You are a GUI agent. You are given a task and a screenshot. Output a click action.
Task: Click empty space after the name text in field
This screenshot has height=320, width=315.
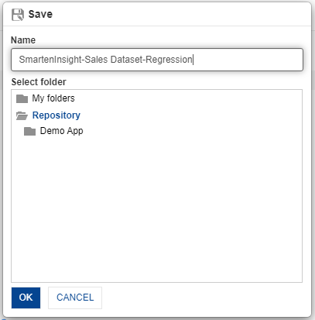248,60
